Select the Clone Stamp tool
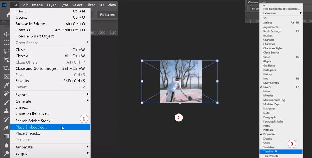Image resolution: width=312 pixels, height=158 pixels. pyautogui.click(x=6, y=111)
